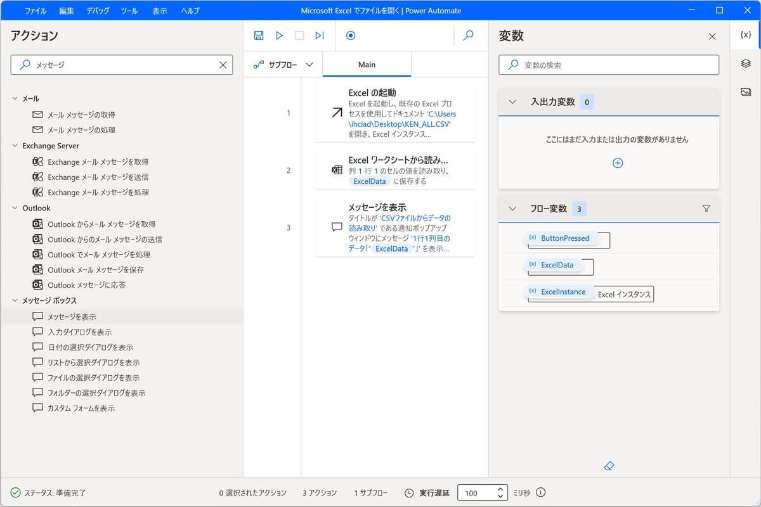The image size is (761, 507).
Task: Open images sidebar icon
Action: pos(746,92)
